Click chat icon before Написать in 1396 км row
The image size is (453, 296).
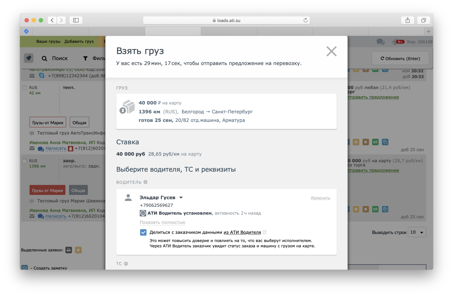tap(41, 216)
